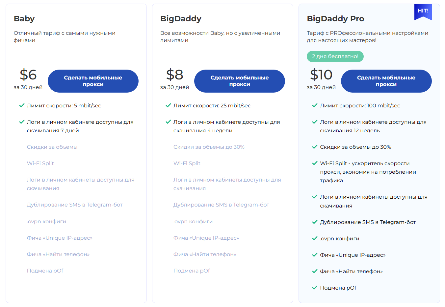Click the $8 price in BigDaddy plan

pyautogui.click(x=174, y=75)
